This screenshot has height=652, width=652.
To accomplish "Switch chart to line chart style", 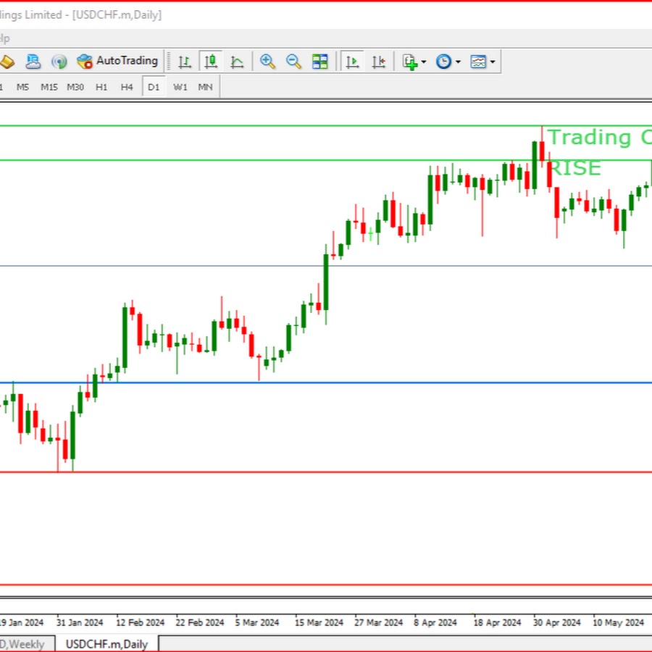I will click(237, 62).
